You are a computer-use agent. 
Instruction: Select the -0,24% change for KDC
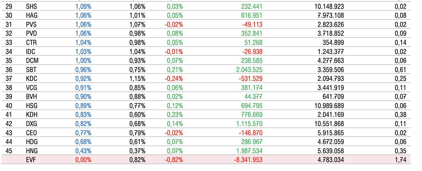[x=173, y=79]
